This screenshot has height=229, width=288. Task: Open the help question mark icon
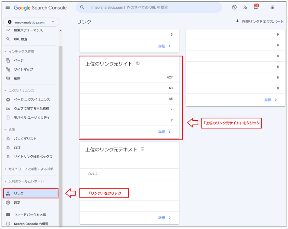tap(234, 7)
